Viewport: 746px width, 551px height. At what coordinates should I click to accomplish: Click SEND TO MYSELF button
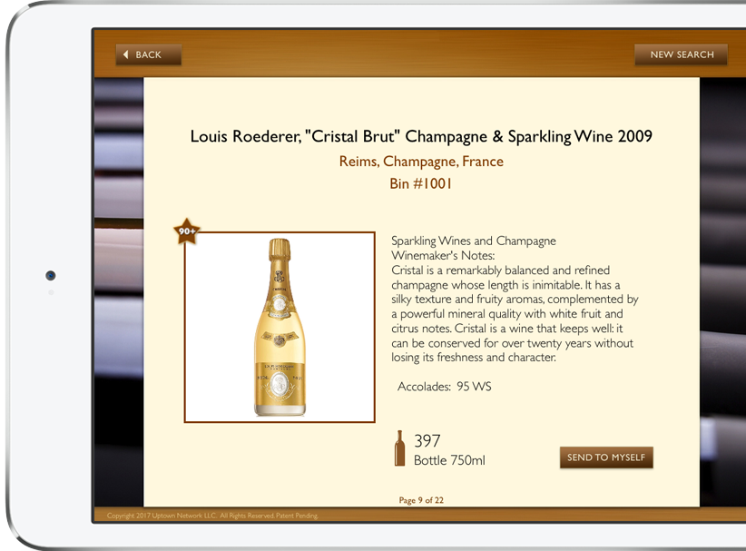(606, 458)
